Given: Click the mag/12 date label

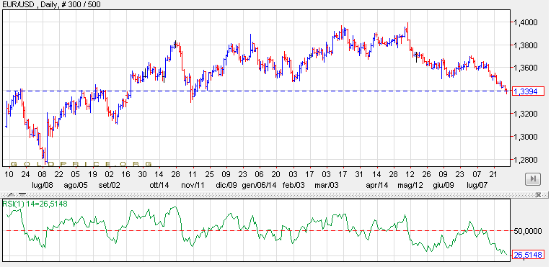Looking at the screenshot, I should point(410,185).
